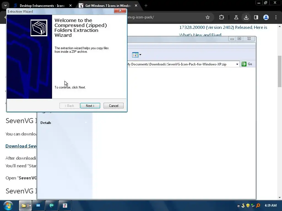Click the taskbar clock 4:19 AM
The height and width of the screenshot is (211, 282).
point(270,206)
